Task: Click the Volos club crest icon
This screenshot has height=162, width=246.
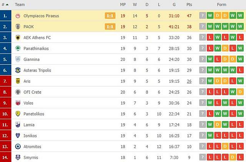Action: [18, 103]
